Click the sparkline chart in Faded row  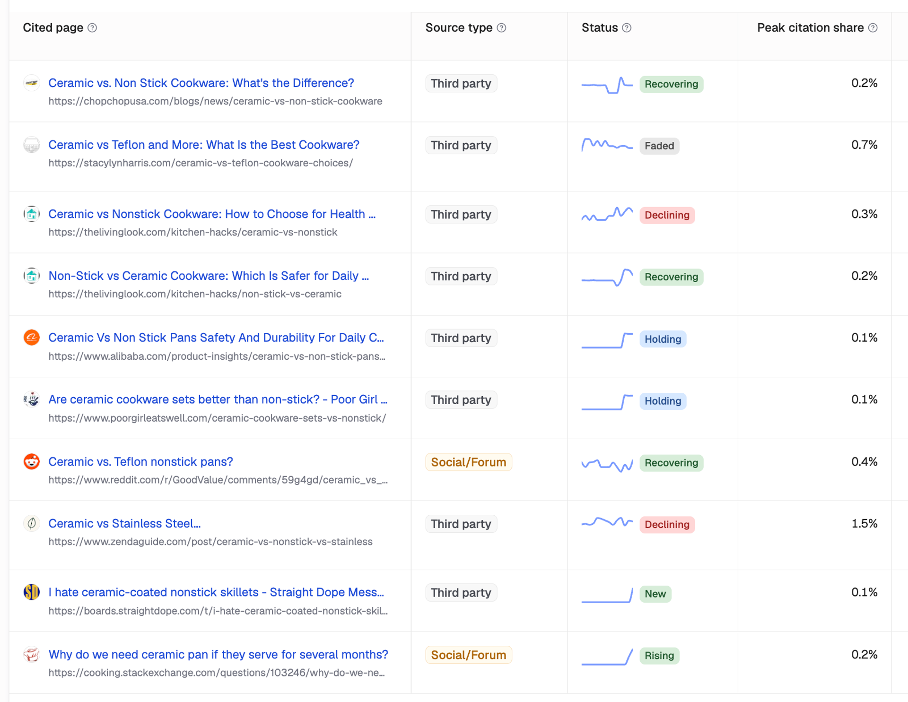pos(607,145)
